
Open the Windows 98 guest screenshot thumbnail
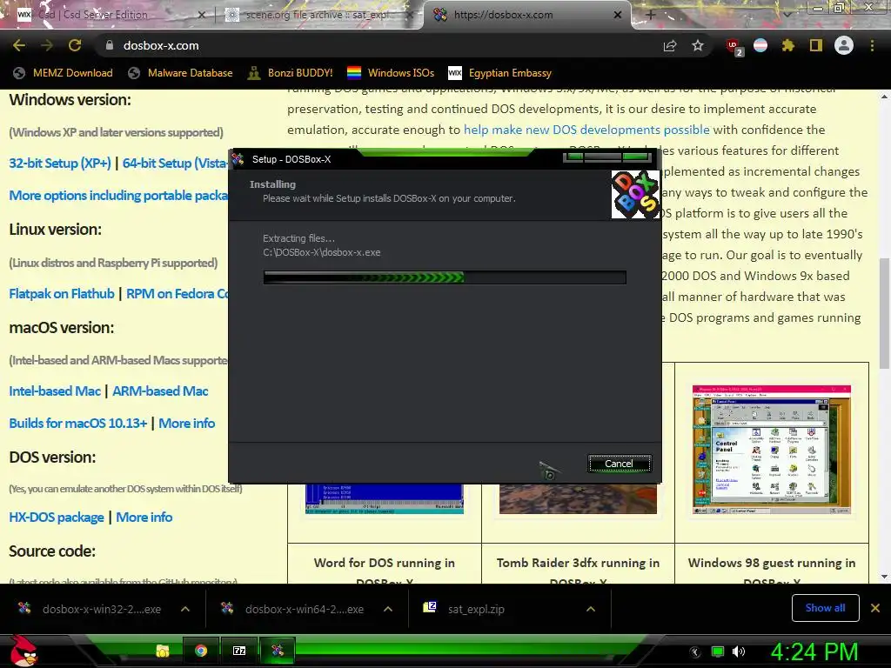772,450
